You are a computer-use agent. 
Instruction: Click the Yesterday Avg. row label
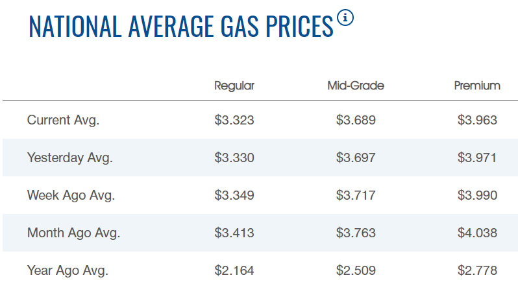coord(70,158)
